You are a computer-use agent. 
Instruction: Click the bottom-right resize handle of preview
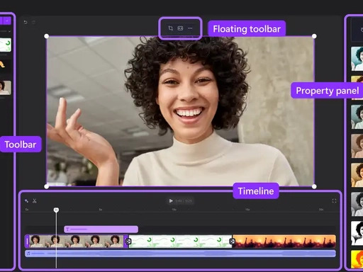click(314, 186)
